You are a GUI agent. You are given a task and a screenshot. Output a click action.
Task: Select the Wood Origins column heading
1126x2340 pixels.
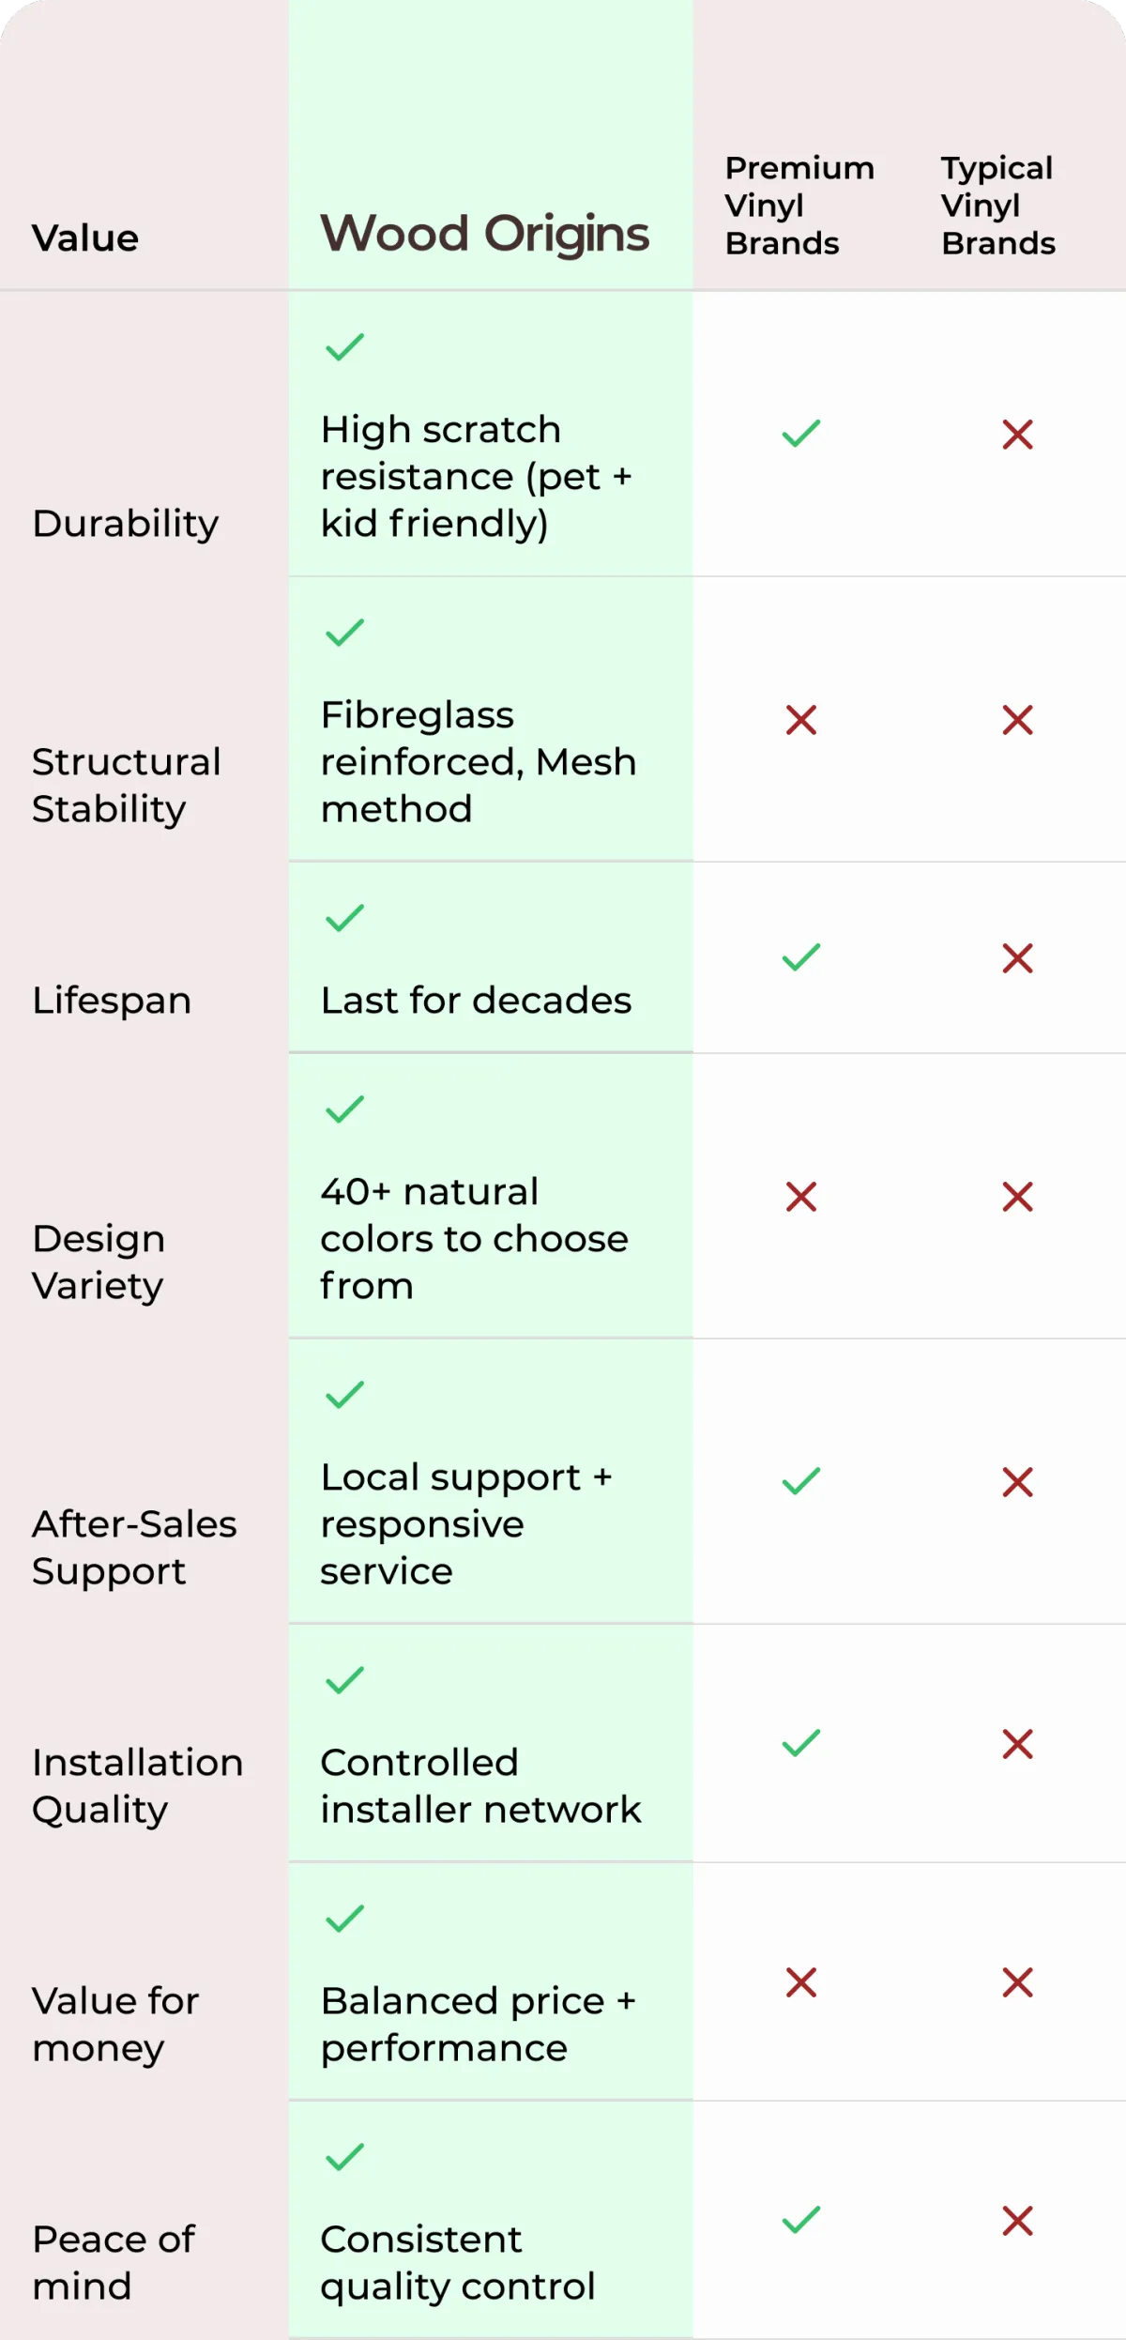(485, 234)
